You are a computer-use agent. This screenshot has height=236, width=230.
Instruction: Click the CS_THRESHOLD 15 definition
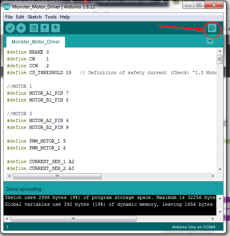pos(39,72)
